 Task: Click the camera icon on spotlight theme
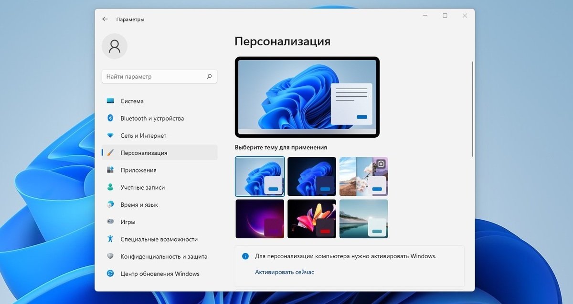tap(381, 163)
